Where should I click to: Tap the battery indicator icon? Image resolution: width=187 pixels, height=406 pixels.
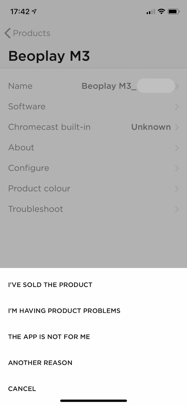coord(173,12)
